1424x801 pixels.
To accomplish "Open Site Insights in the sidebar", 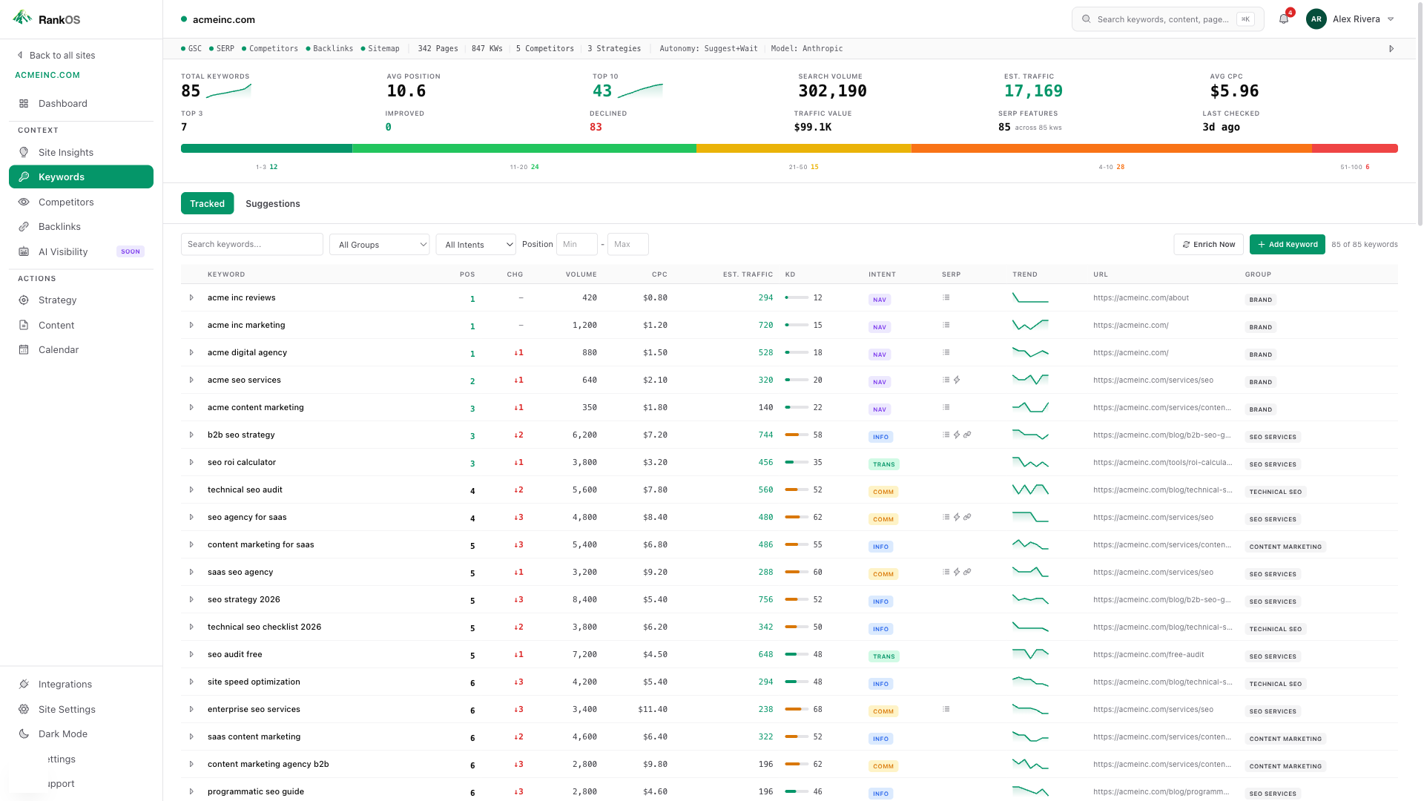I will click(66, 152).
